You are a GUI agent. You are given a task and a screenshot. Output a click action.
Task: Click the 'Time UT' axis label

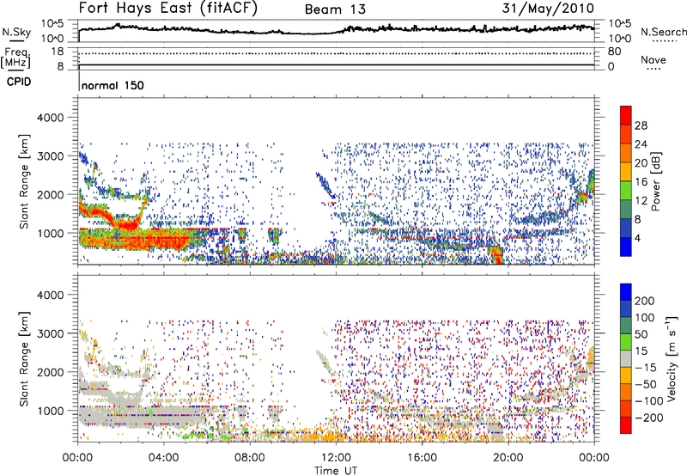coord(336,470)
